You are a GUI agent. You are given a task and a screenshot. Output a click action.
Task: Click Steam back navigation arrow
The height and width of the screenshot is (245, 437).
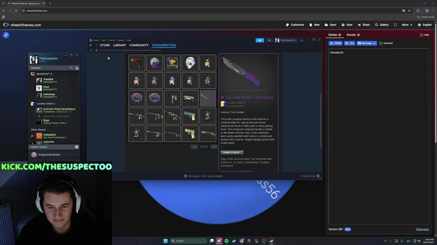tap(91, 45)
